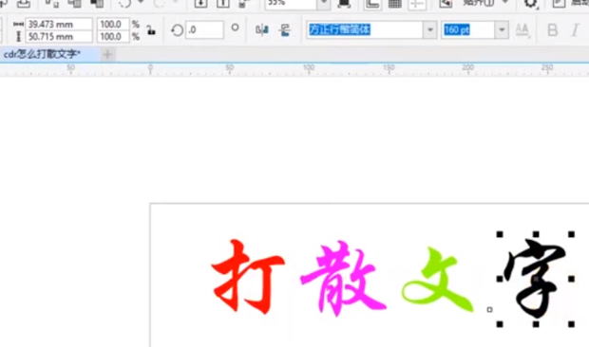This screenshot has height=347, width=589.
Task: Click the lower 100.0 scale factor field
Action: pos(113,36)
